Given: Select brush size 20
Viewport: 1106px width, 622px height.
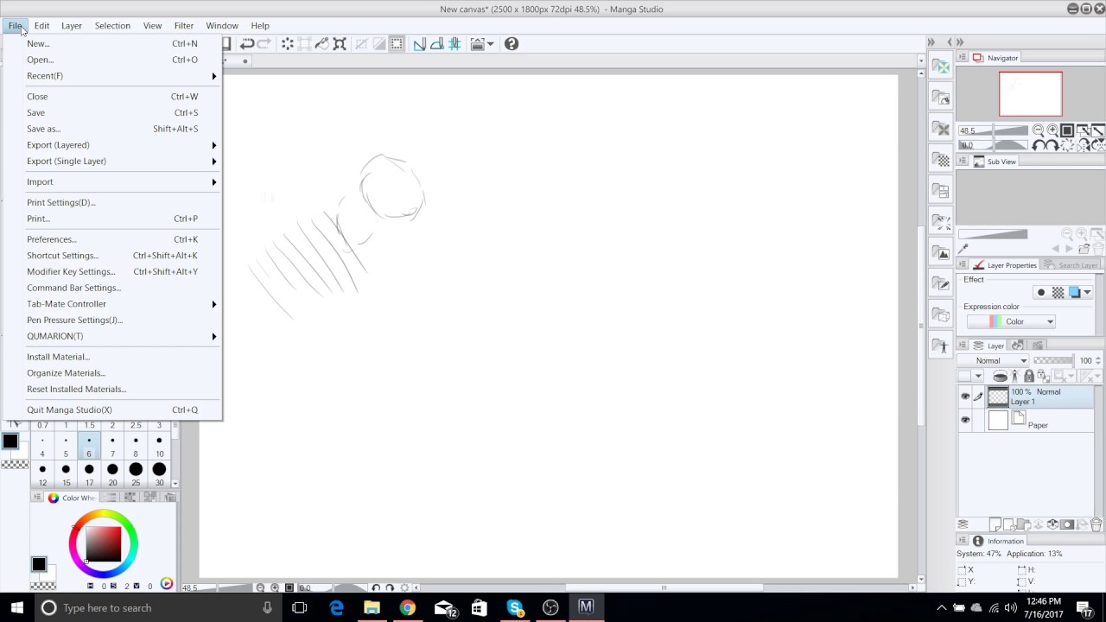Looking at the screenshot, I should click(112, 474).
